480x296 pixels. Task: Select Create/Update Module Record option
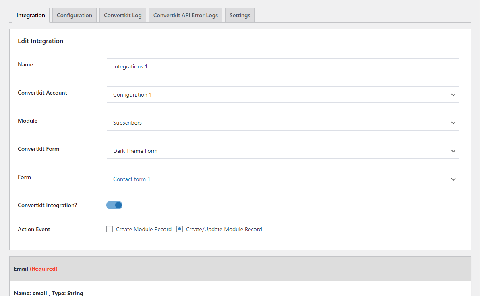180,229
